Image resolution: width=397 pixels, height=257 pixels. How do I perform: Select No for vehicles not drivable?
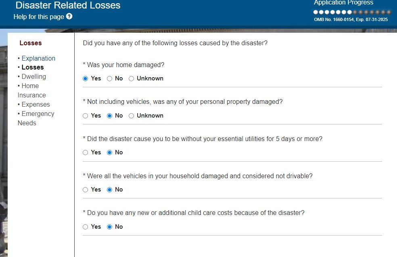(110, 190)
